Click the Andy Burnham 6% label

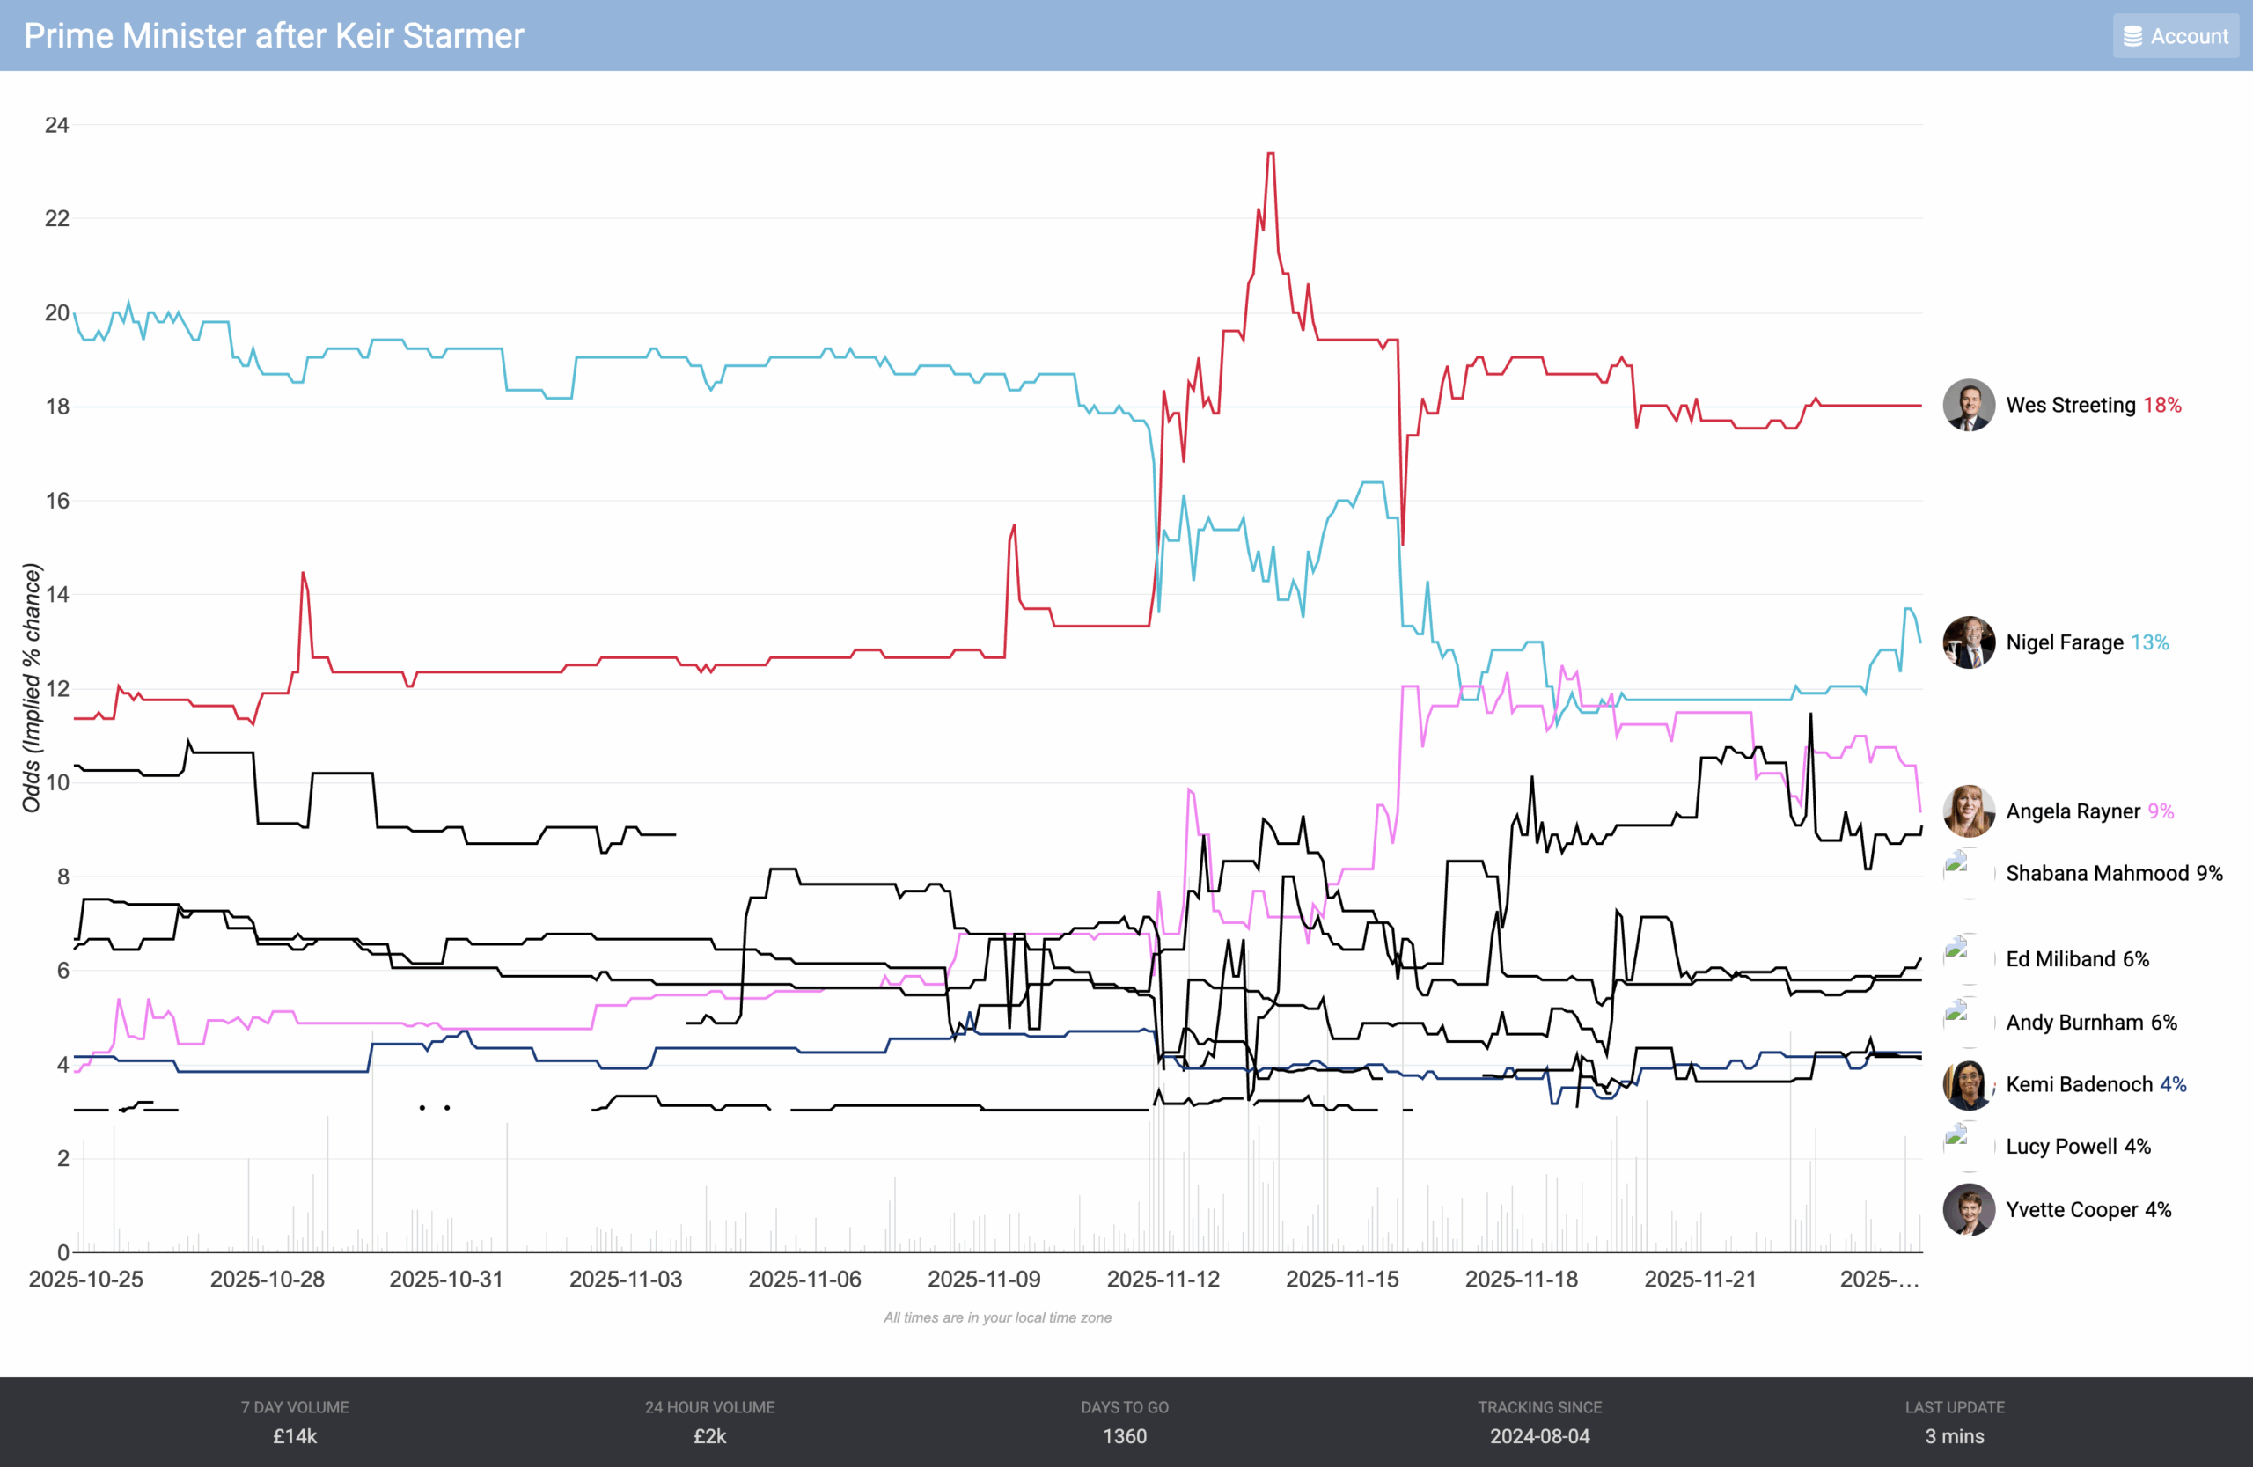pyautogui.click(x=2090, y=1023)
